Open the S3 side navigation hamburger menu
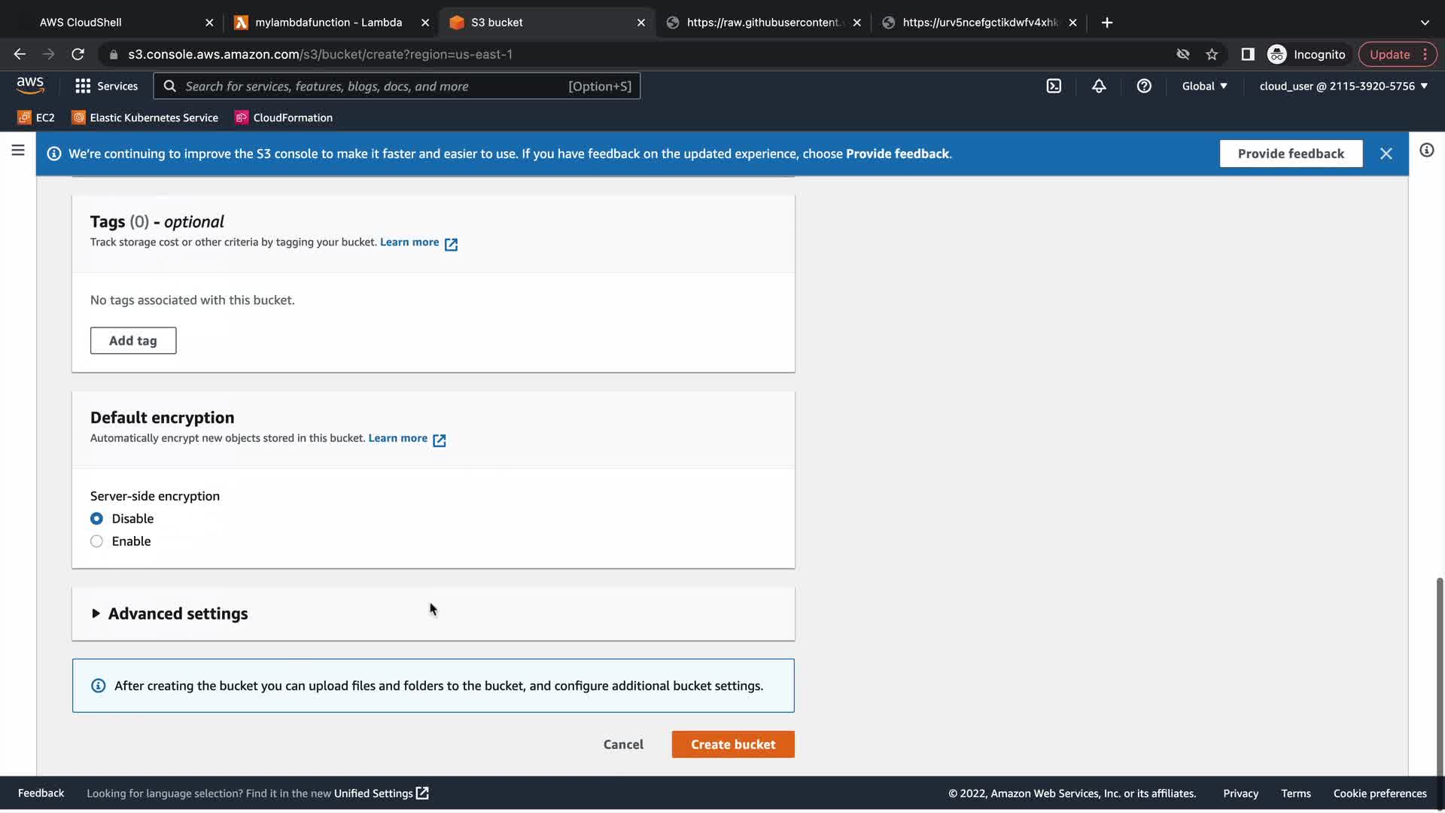This screenshot has height=813, width=1445. click(x=18, y=151)
